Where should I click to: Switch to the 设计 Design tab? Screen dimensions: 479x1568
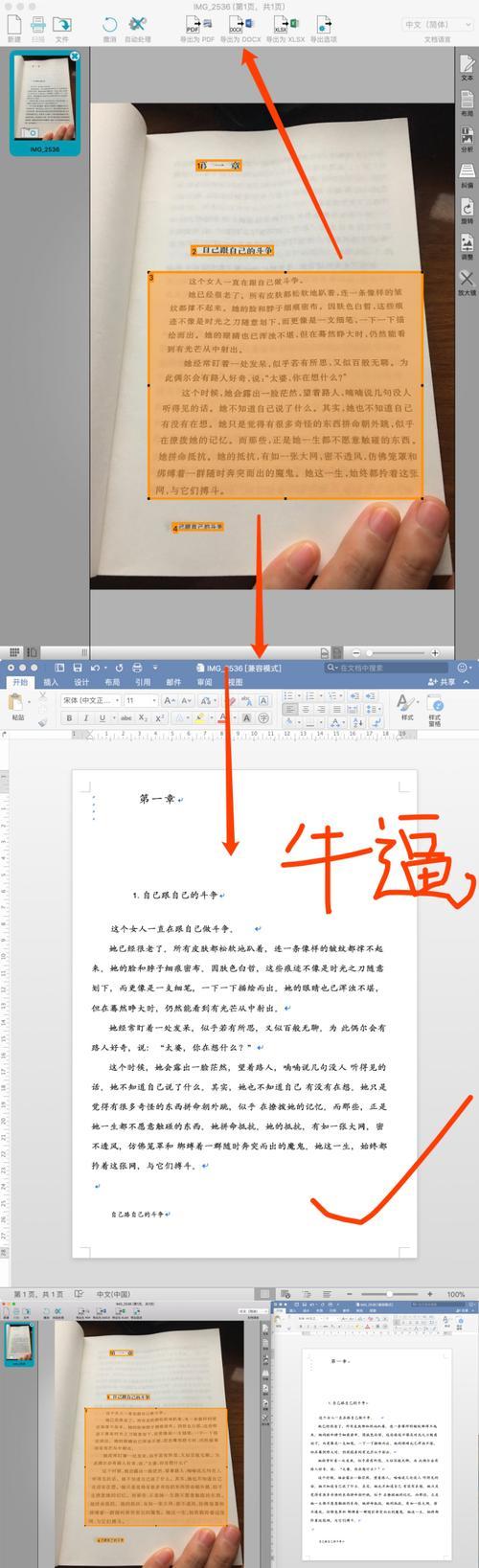point(81,682)
